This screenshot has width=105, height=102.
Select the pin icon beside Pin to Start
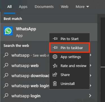[55, 39]
